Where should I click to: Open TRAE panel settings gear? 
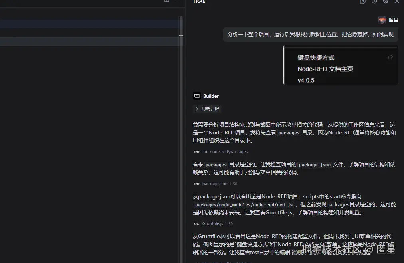point(386,2)
